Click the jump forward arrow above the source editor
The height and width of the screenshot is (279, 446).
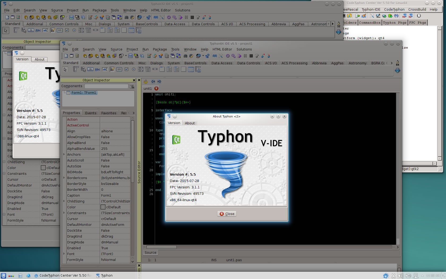[159, 82]
